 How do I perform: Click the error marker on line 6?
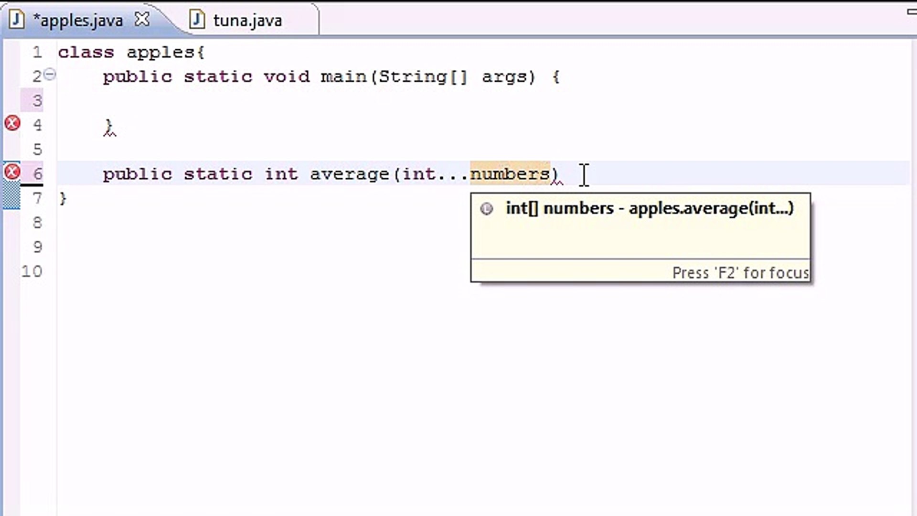tap(12, 172)
